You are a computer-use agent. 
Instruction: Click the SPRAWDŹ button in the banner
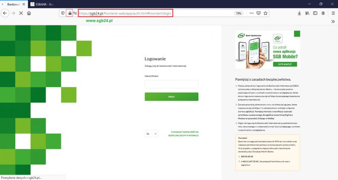[x=285, y=64]
